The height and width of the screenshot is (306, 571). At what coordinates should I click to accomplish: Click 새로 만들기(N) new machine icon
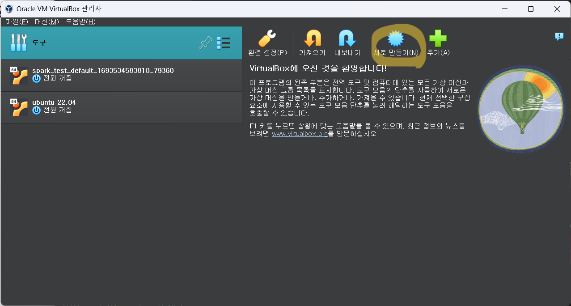[x=396, y=38]
